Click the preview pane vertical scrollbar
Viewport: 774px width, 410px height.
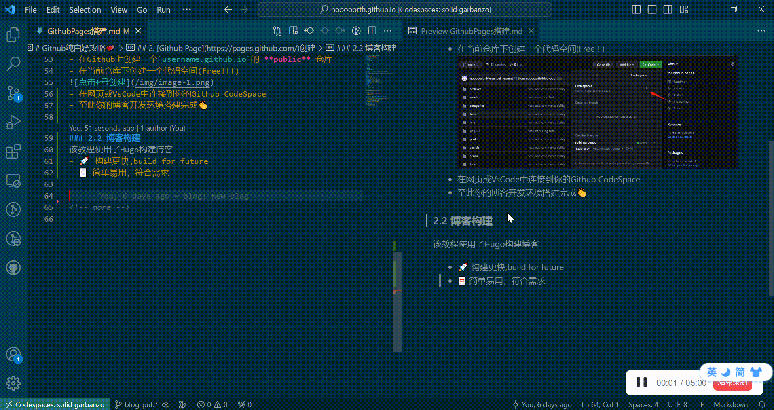771,219
